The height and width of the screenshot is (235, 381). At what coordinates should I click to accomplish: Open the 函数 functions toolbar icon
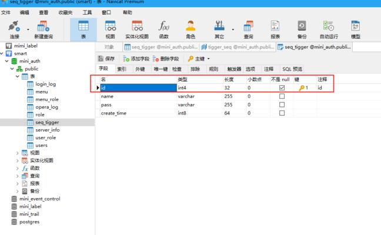164,29
